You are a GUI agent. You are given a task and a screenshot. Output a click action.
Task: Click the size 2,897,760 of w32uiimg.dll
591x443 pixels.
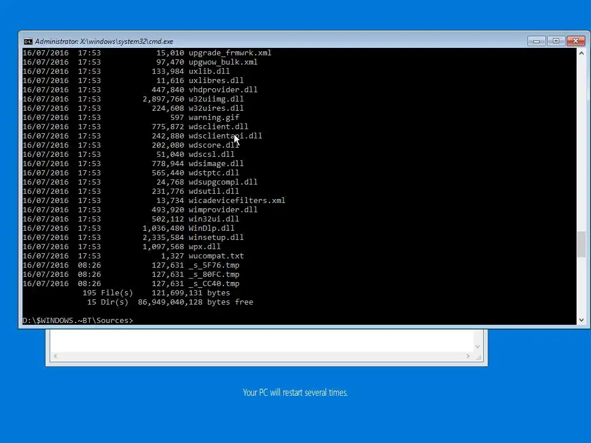point(163,99)
